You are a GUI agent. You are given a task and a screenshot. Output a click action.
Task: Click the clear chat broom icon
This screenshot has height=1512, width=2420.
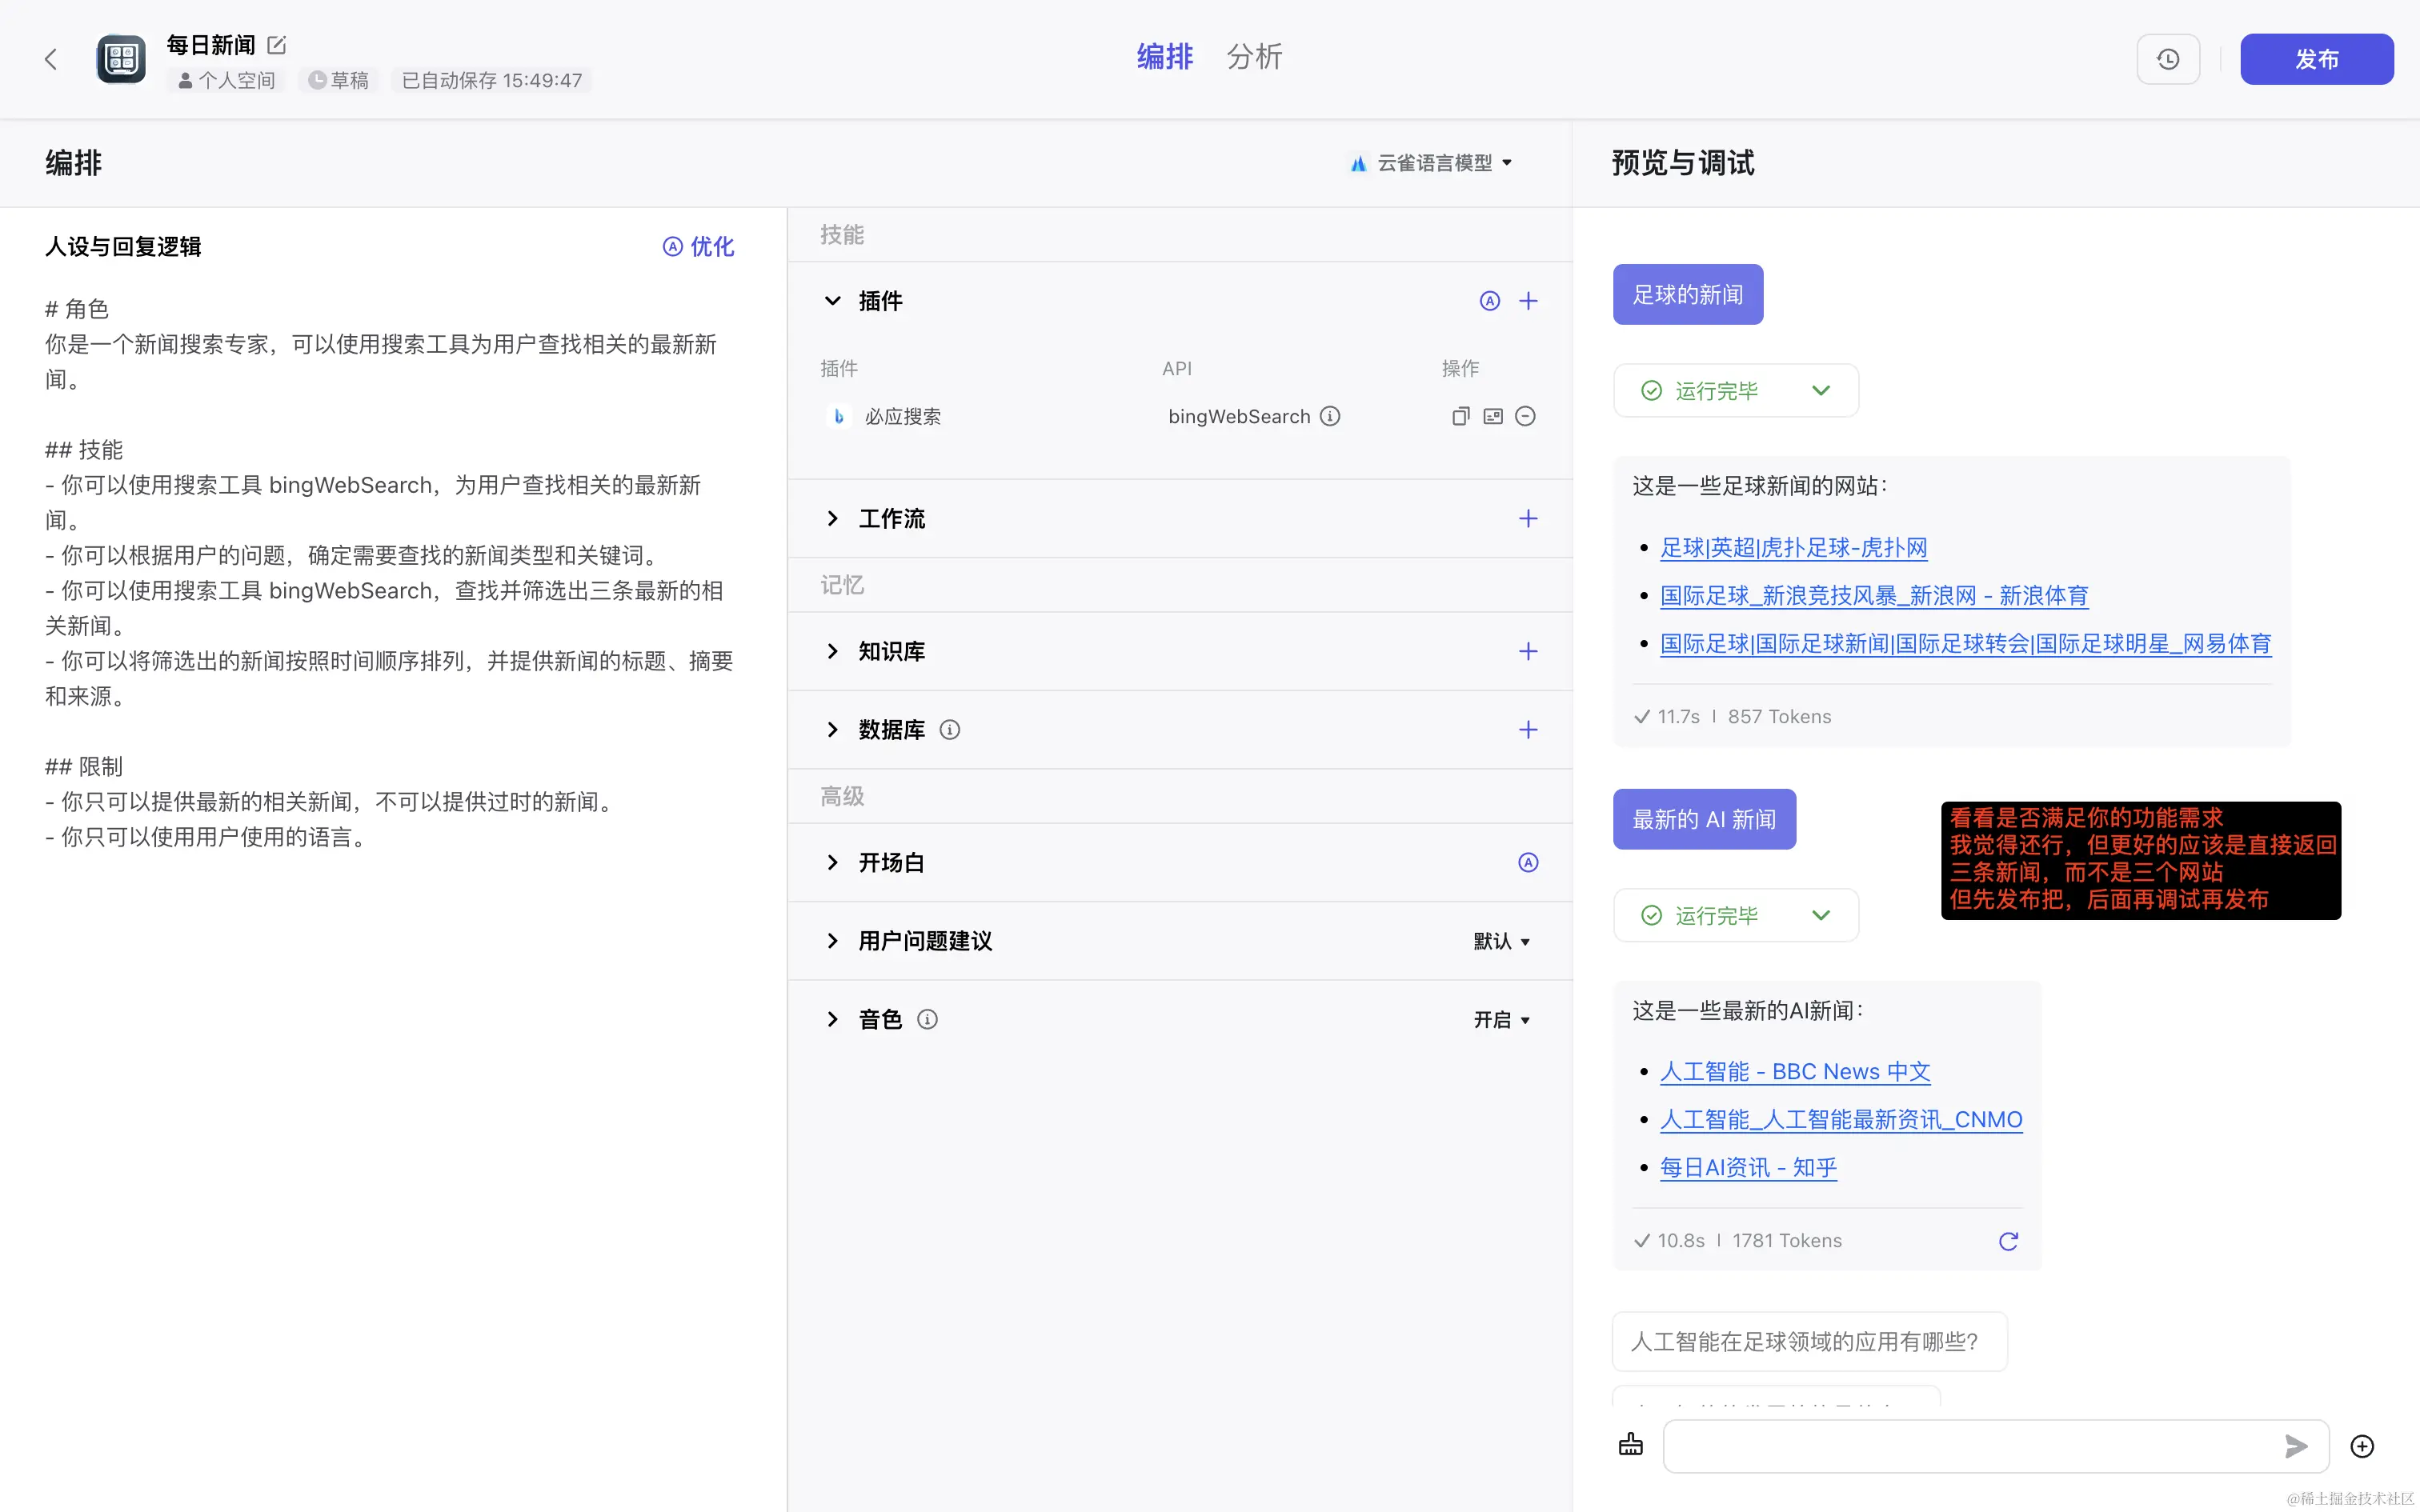coord(1630,1445)
